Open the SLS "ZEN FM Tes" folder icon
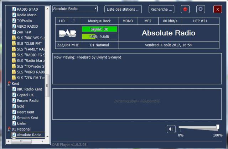 [14, 78]
